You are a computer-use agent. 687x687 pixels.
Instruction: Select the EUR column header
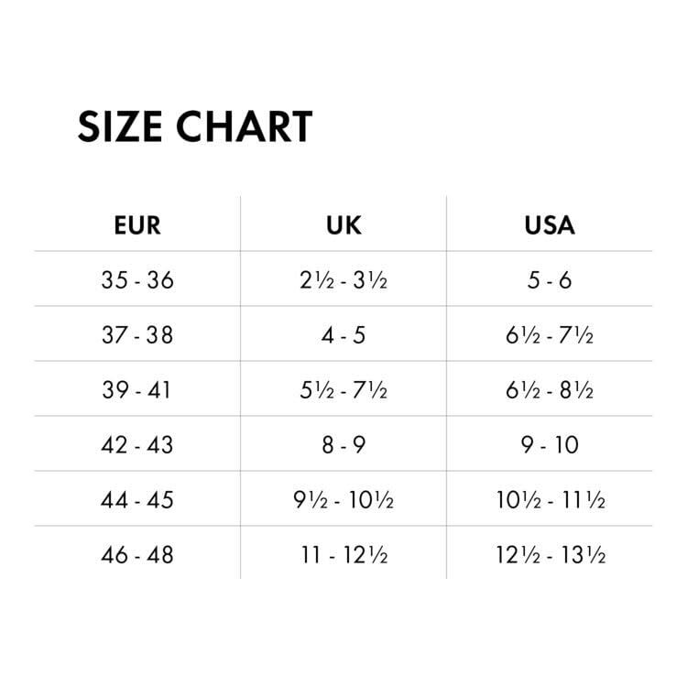tap(137, 224)
